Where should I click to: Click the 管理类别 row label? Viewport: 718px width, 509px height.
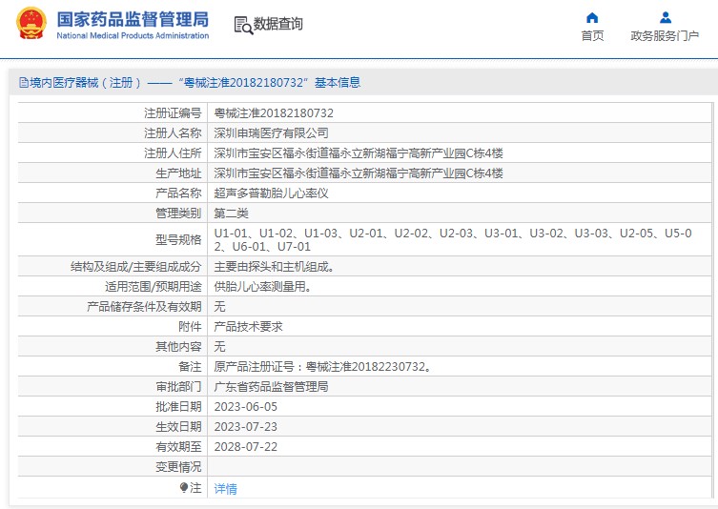[x=178, y=214]
